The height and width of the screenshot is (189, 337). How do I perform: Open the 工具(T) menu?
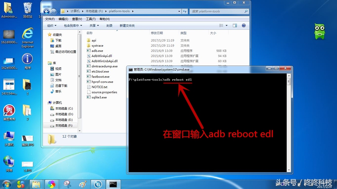90,19
